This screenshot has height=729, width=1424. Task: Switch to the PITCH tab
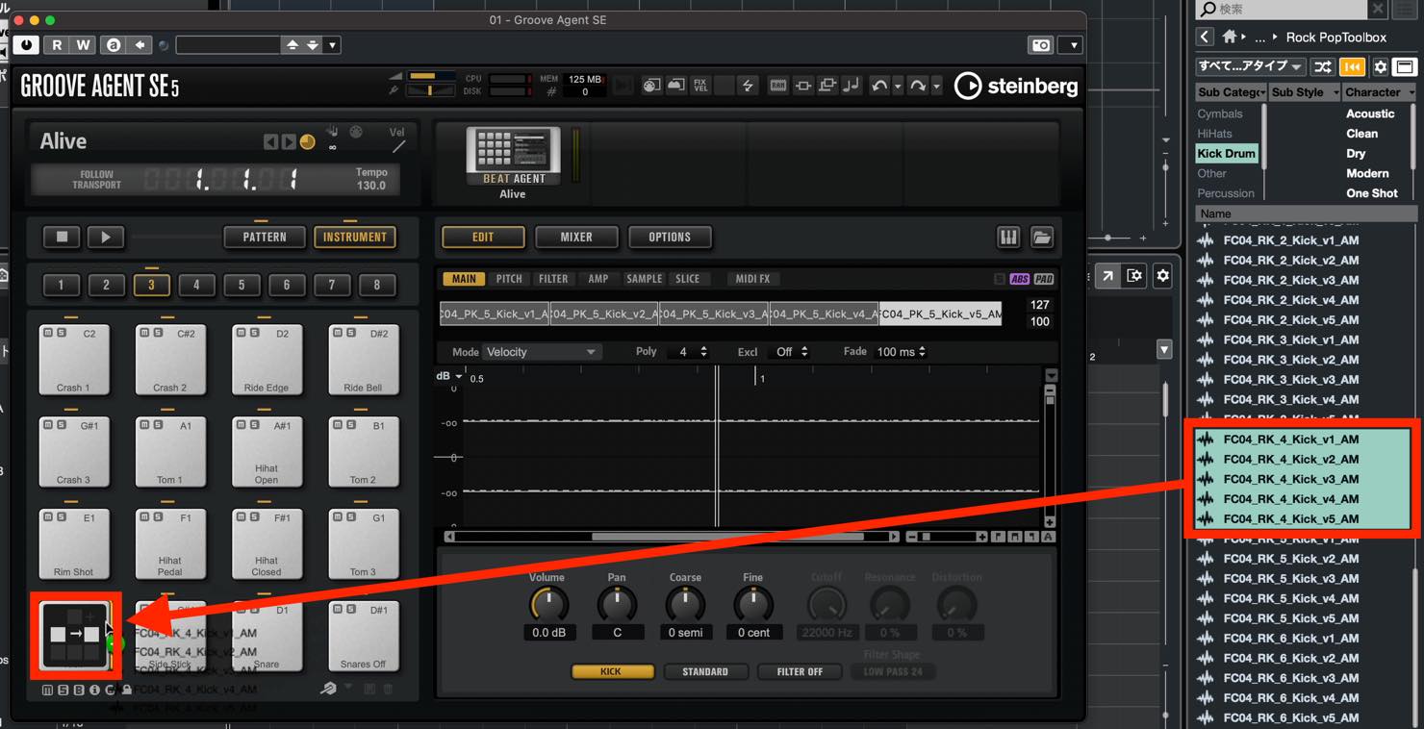pos(509,279)
